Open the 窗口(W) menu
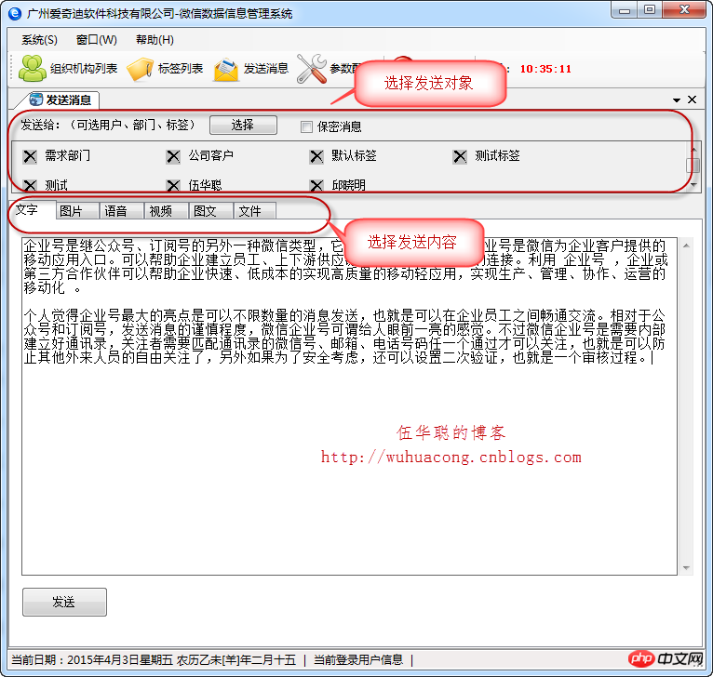713x677 pixels. tap(97, 40)
